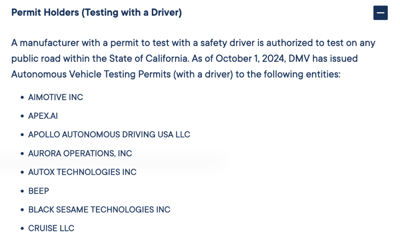
Task: Select APOLLO AUTONOMOUS DRIVING USA LLC entry
Action: click(109, 134)
